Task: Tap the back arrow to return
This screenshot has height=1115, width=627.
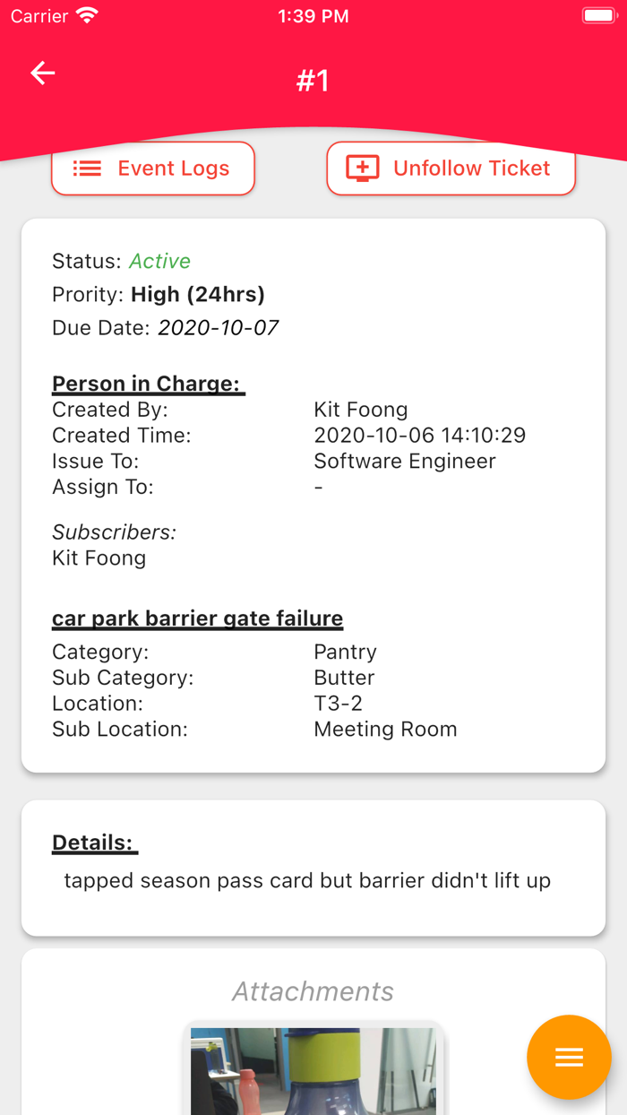Action: click(42, 73)
